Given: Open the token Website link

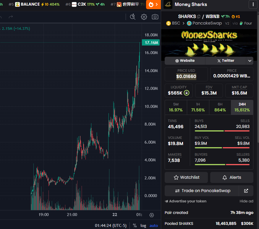Looking at the screenshot, I should tap(185, 61).
